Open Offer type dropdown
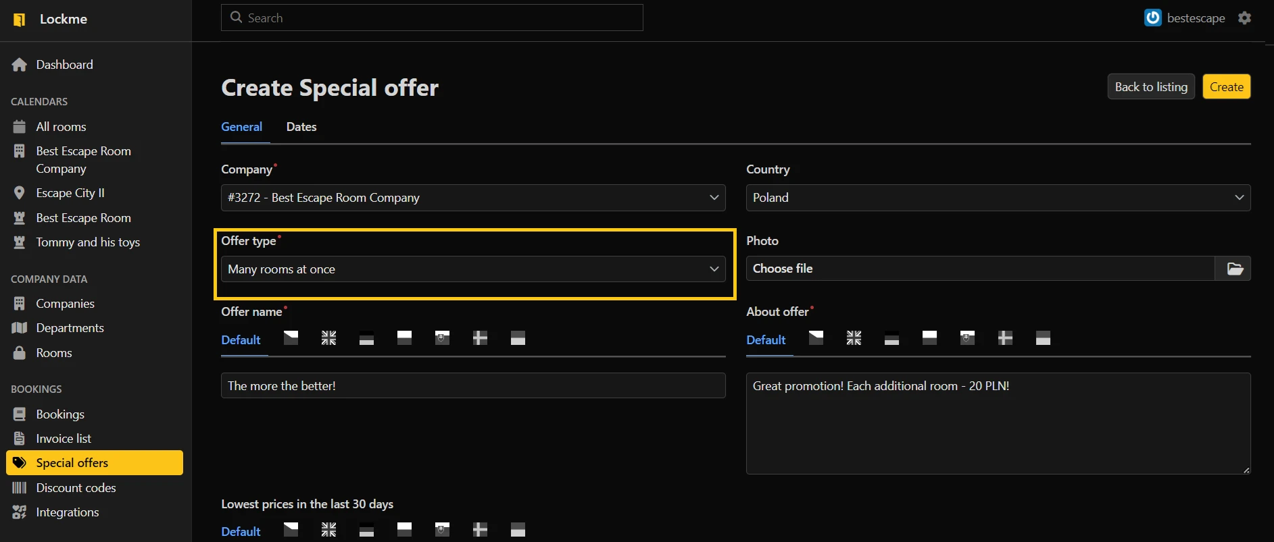The image size is (1274, 542). (472, 269)
